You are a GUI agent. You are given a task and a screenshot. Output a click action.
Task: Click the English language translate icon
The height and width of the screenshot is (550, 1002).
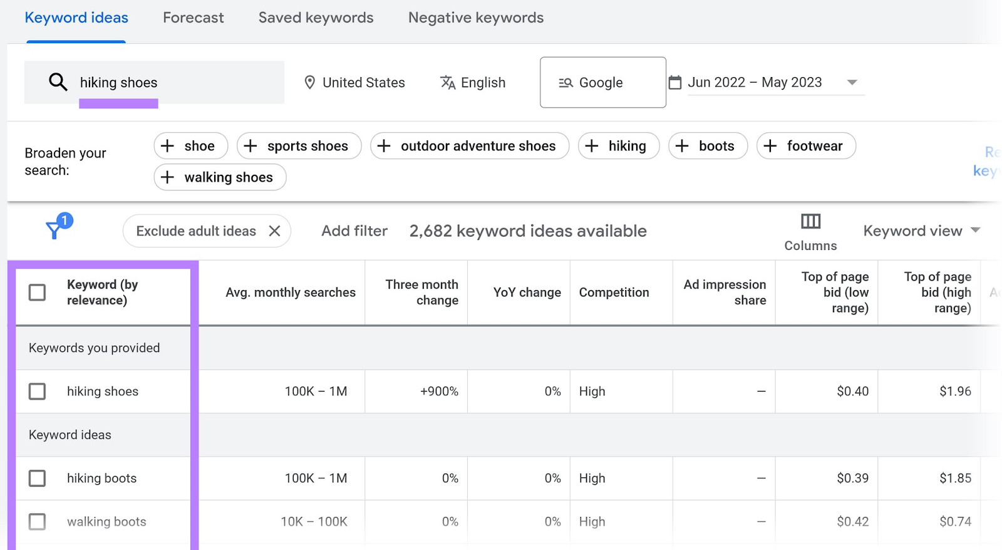click(448, 83)
